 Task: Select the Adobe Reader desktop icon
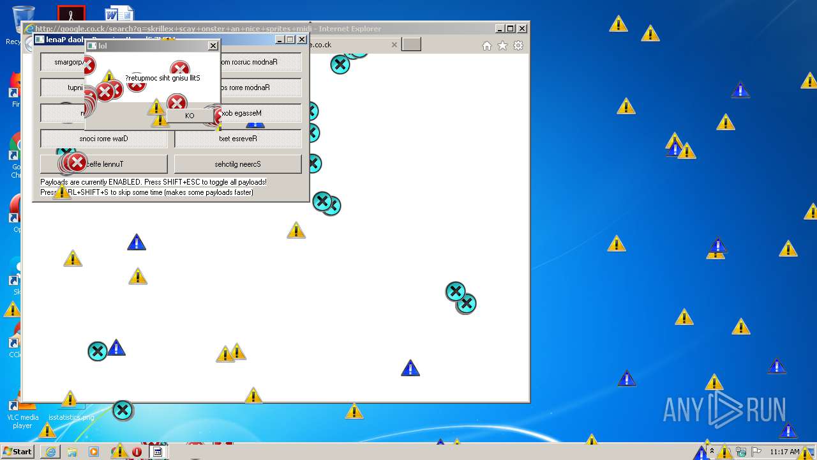[x=71, y=14]
